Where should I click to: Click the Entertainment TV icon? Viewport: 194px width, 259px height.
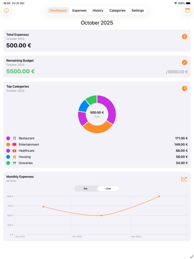15,145
